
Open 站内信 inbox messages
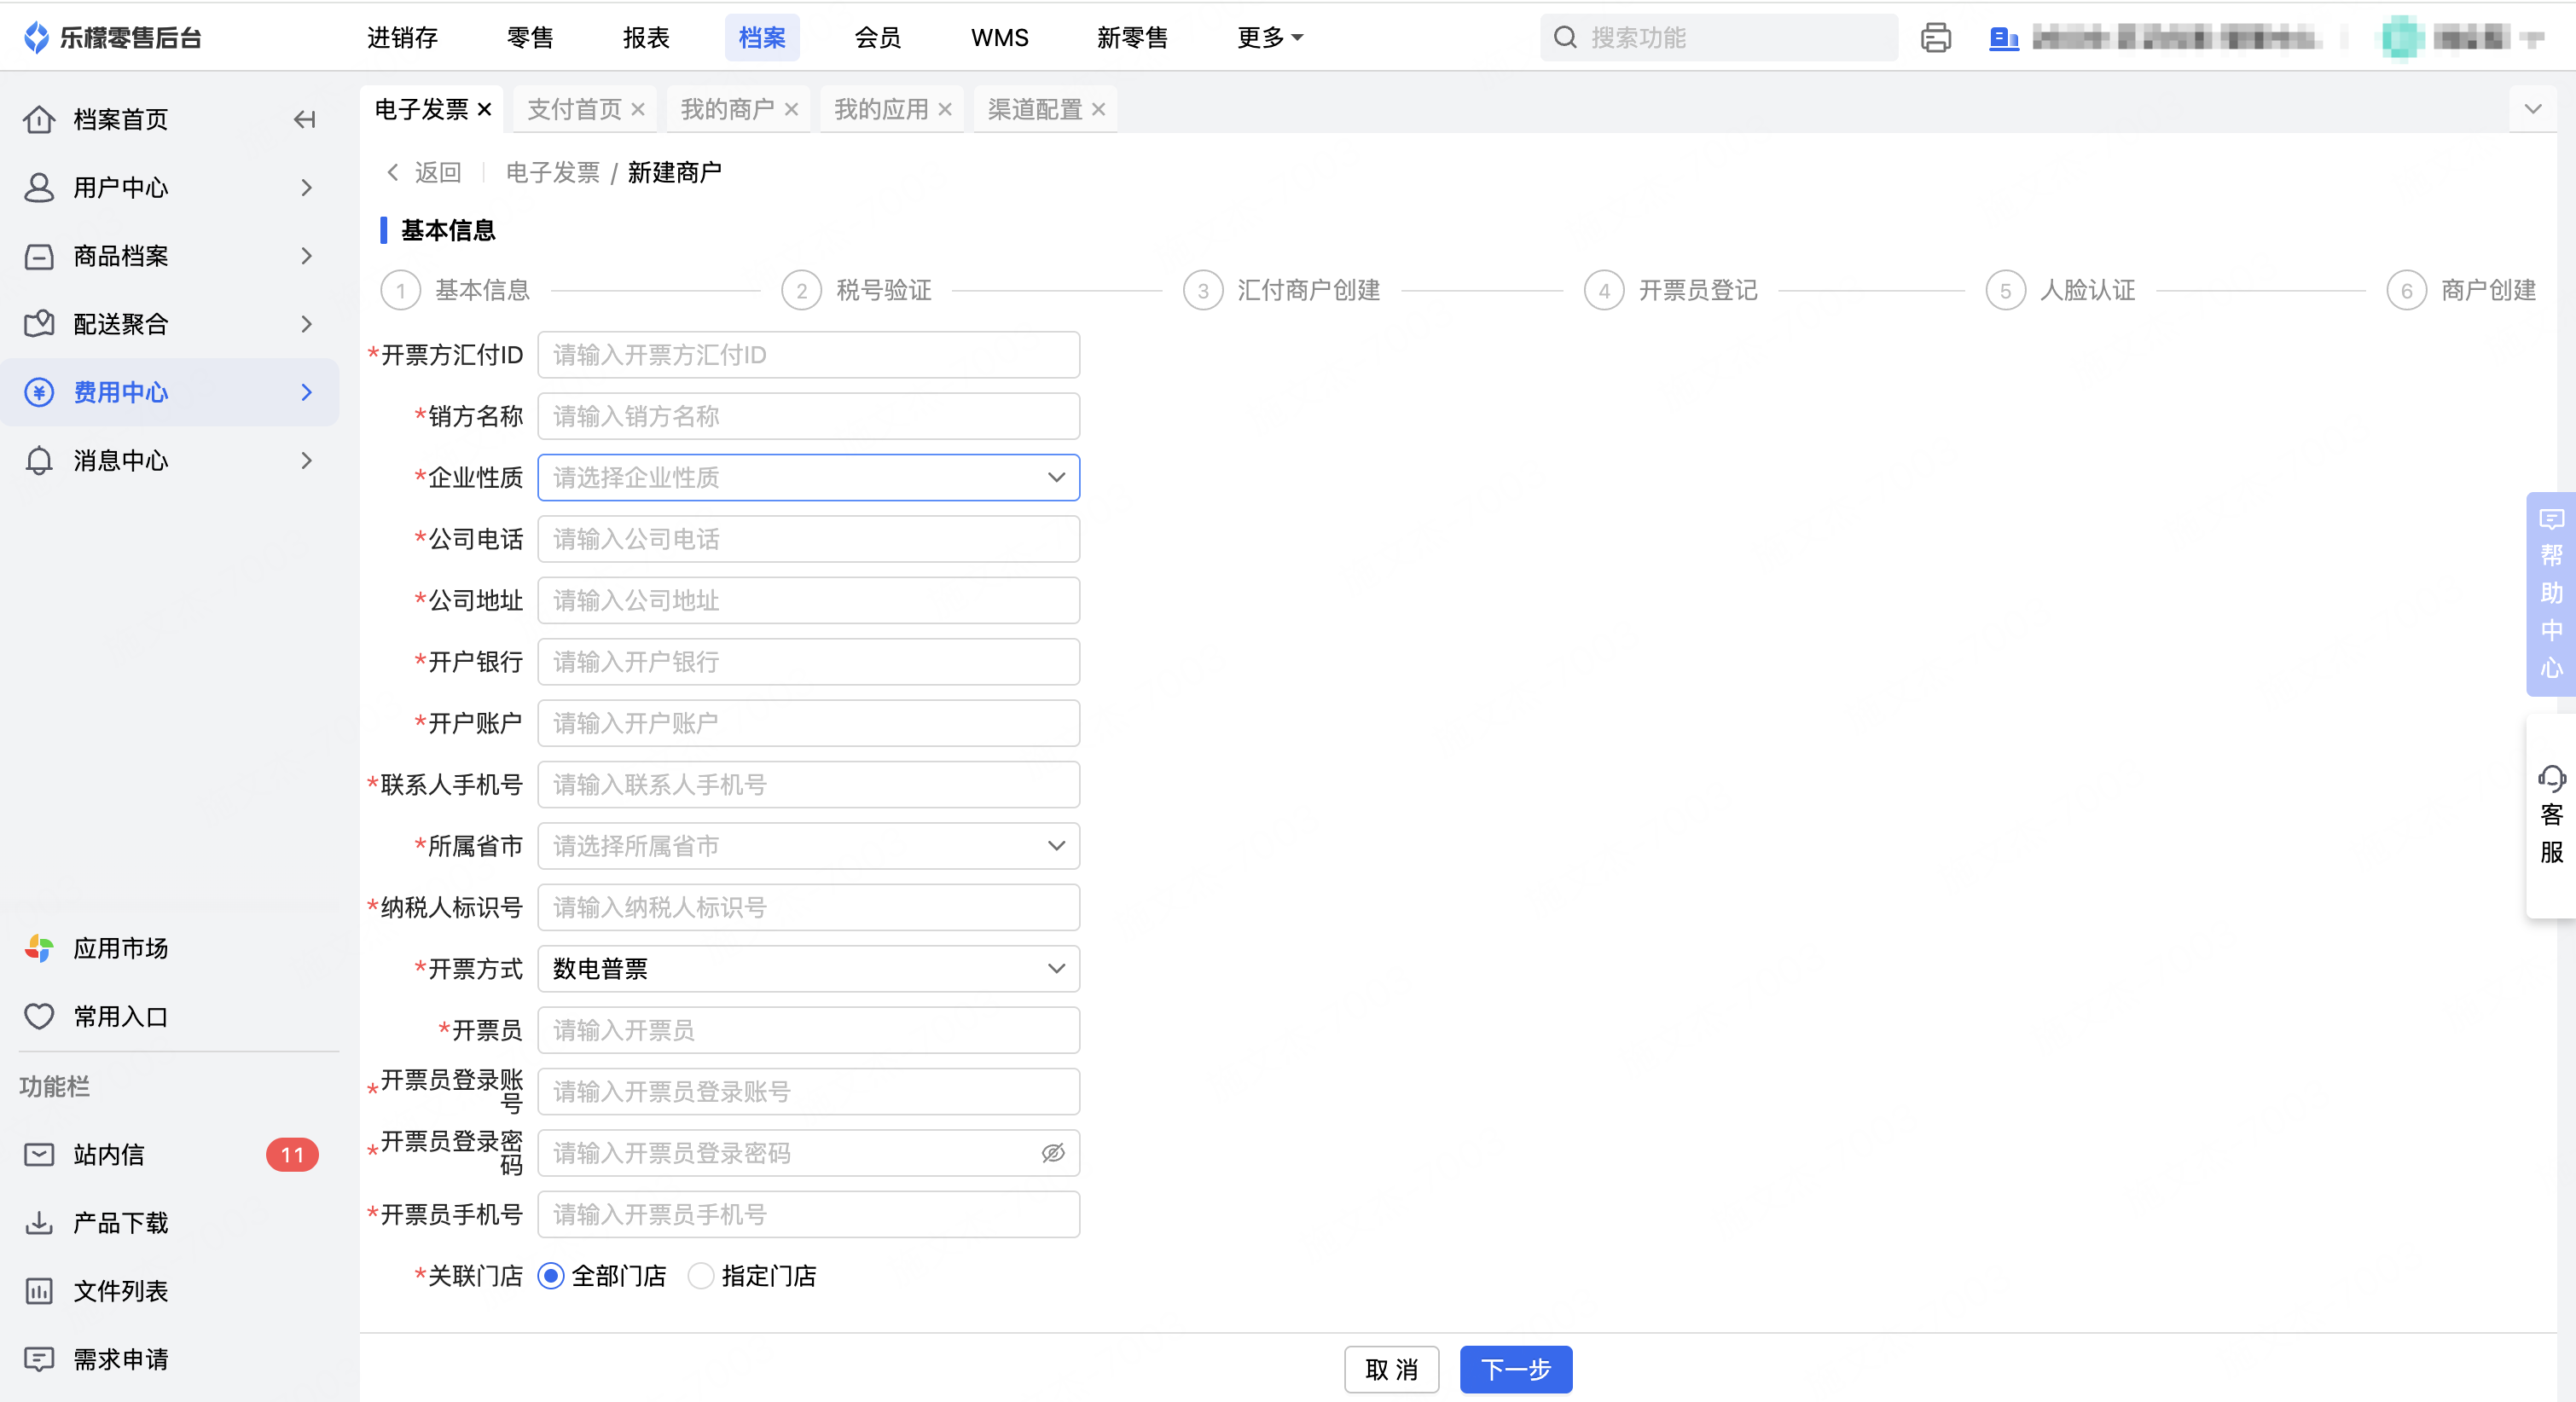pos(108,1155)
